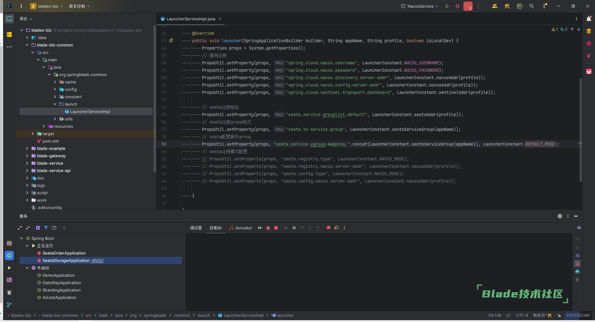Click the read-only lock toggle in status bar
The height and width of the screenshot is (322, 595).
pos(559,315)
